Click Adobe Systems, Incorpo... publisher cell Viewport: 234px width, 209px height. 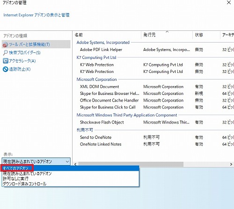167,50
